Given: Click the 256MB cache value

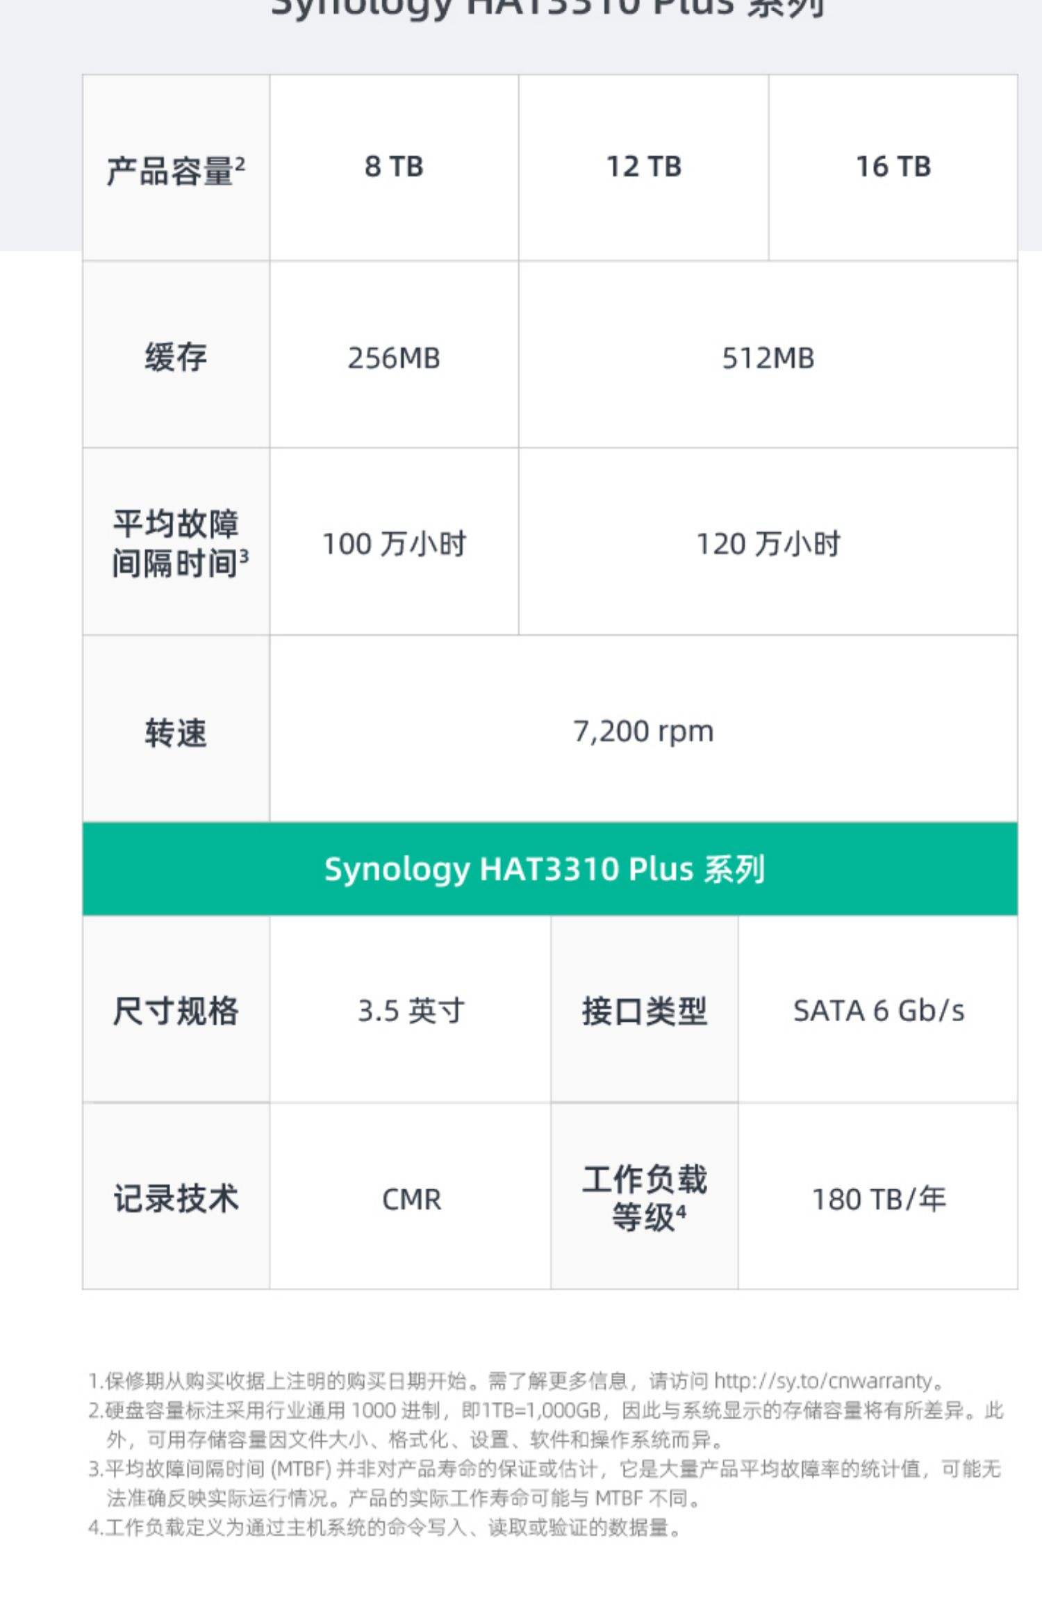Looking at the screenshot, I should (x=394, y=358).
